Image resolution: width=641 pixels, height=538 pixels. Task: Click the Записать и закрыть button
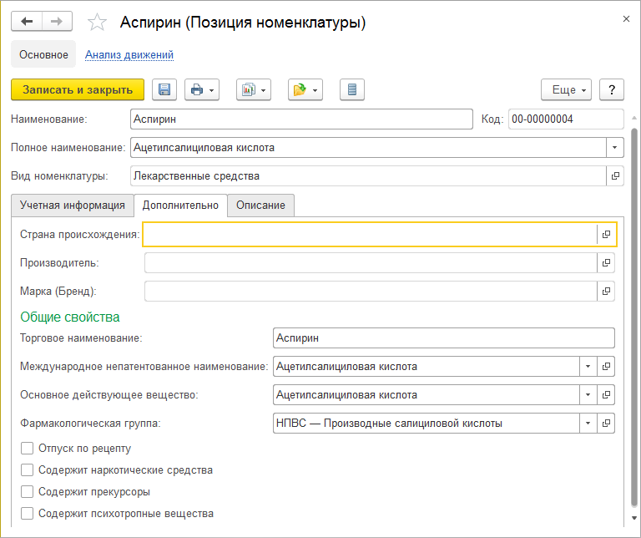click(x=78, y=90)
